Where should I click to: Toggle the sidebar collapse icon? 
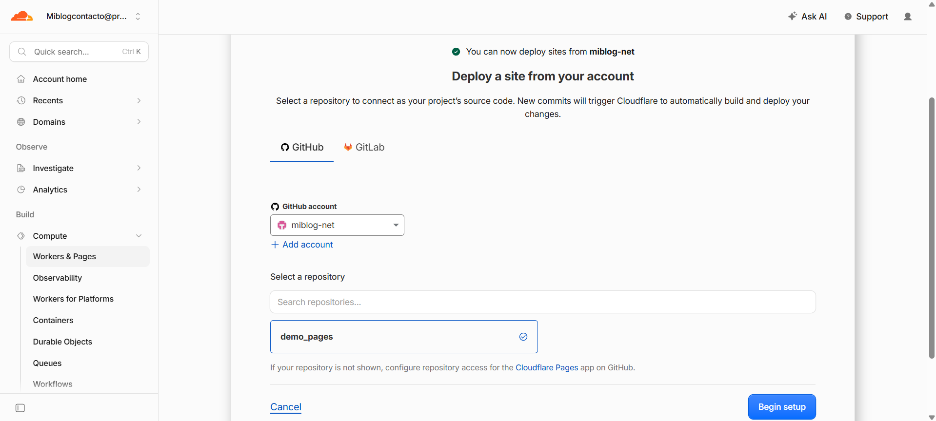coord(20,408)
